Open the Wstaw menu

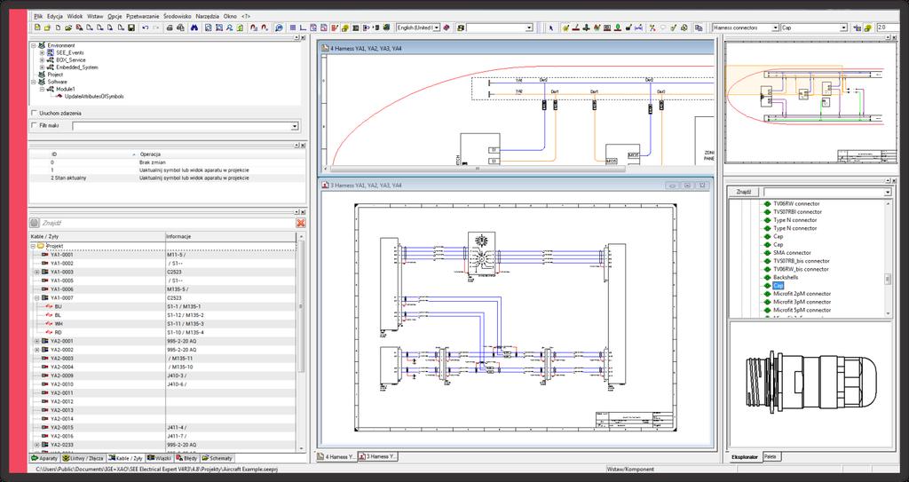pos(95,16)
